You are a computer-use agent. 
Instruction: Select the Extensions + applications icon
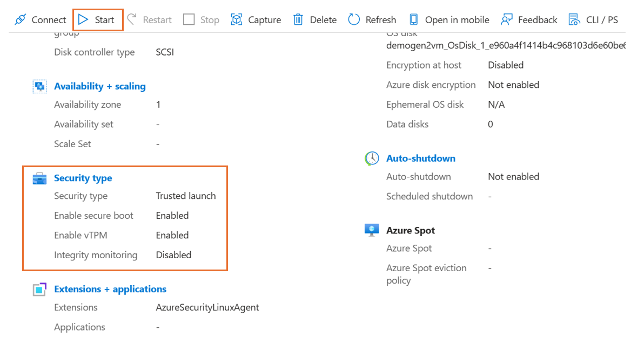(39, 289)
